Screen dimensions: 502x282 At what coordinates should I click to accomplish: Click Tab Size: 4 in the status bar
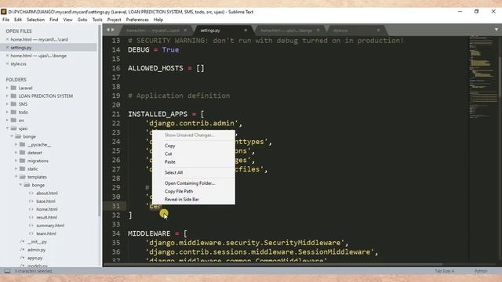[x=445, y=271]
